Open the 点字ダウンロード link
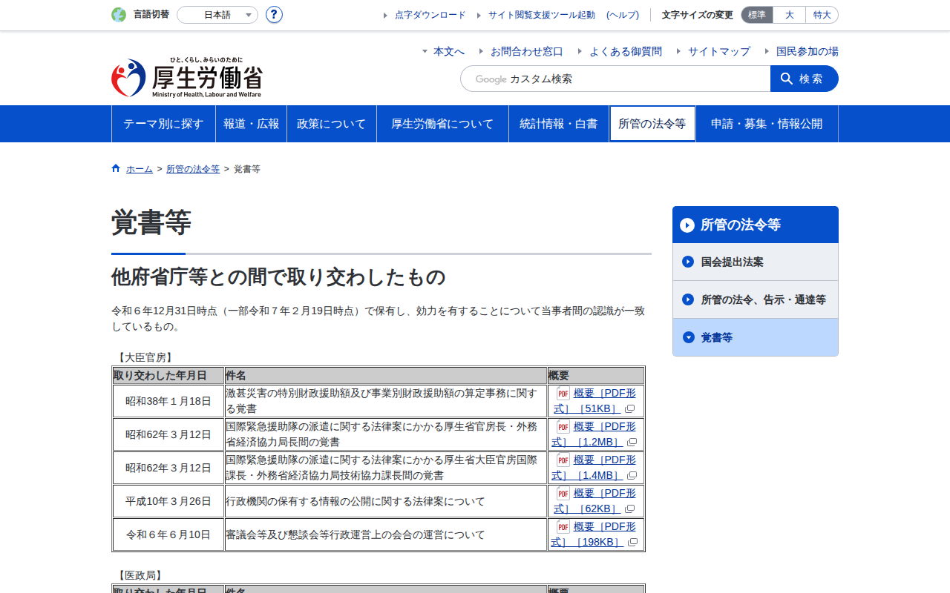 point(430,15)
